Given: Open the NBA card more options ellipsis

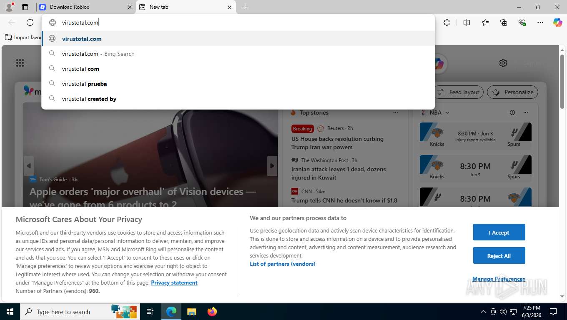Looking at the screenshot, I should [526, 112].
